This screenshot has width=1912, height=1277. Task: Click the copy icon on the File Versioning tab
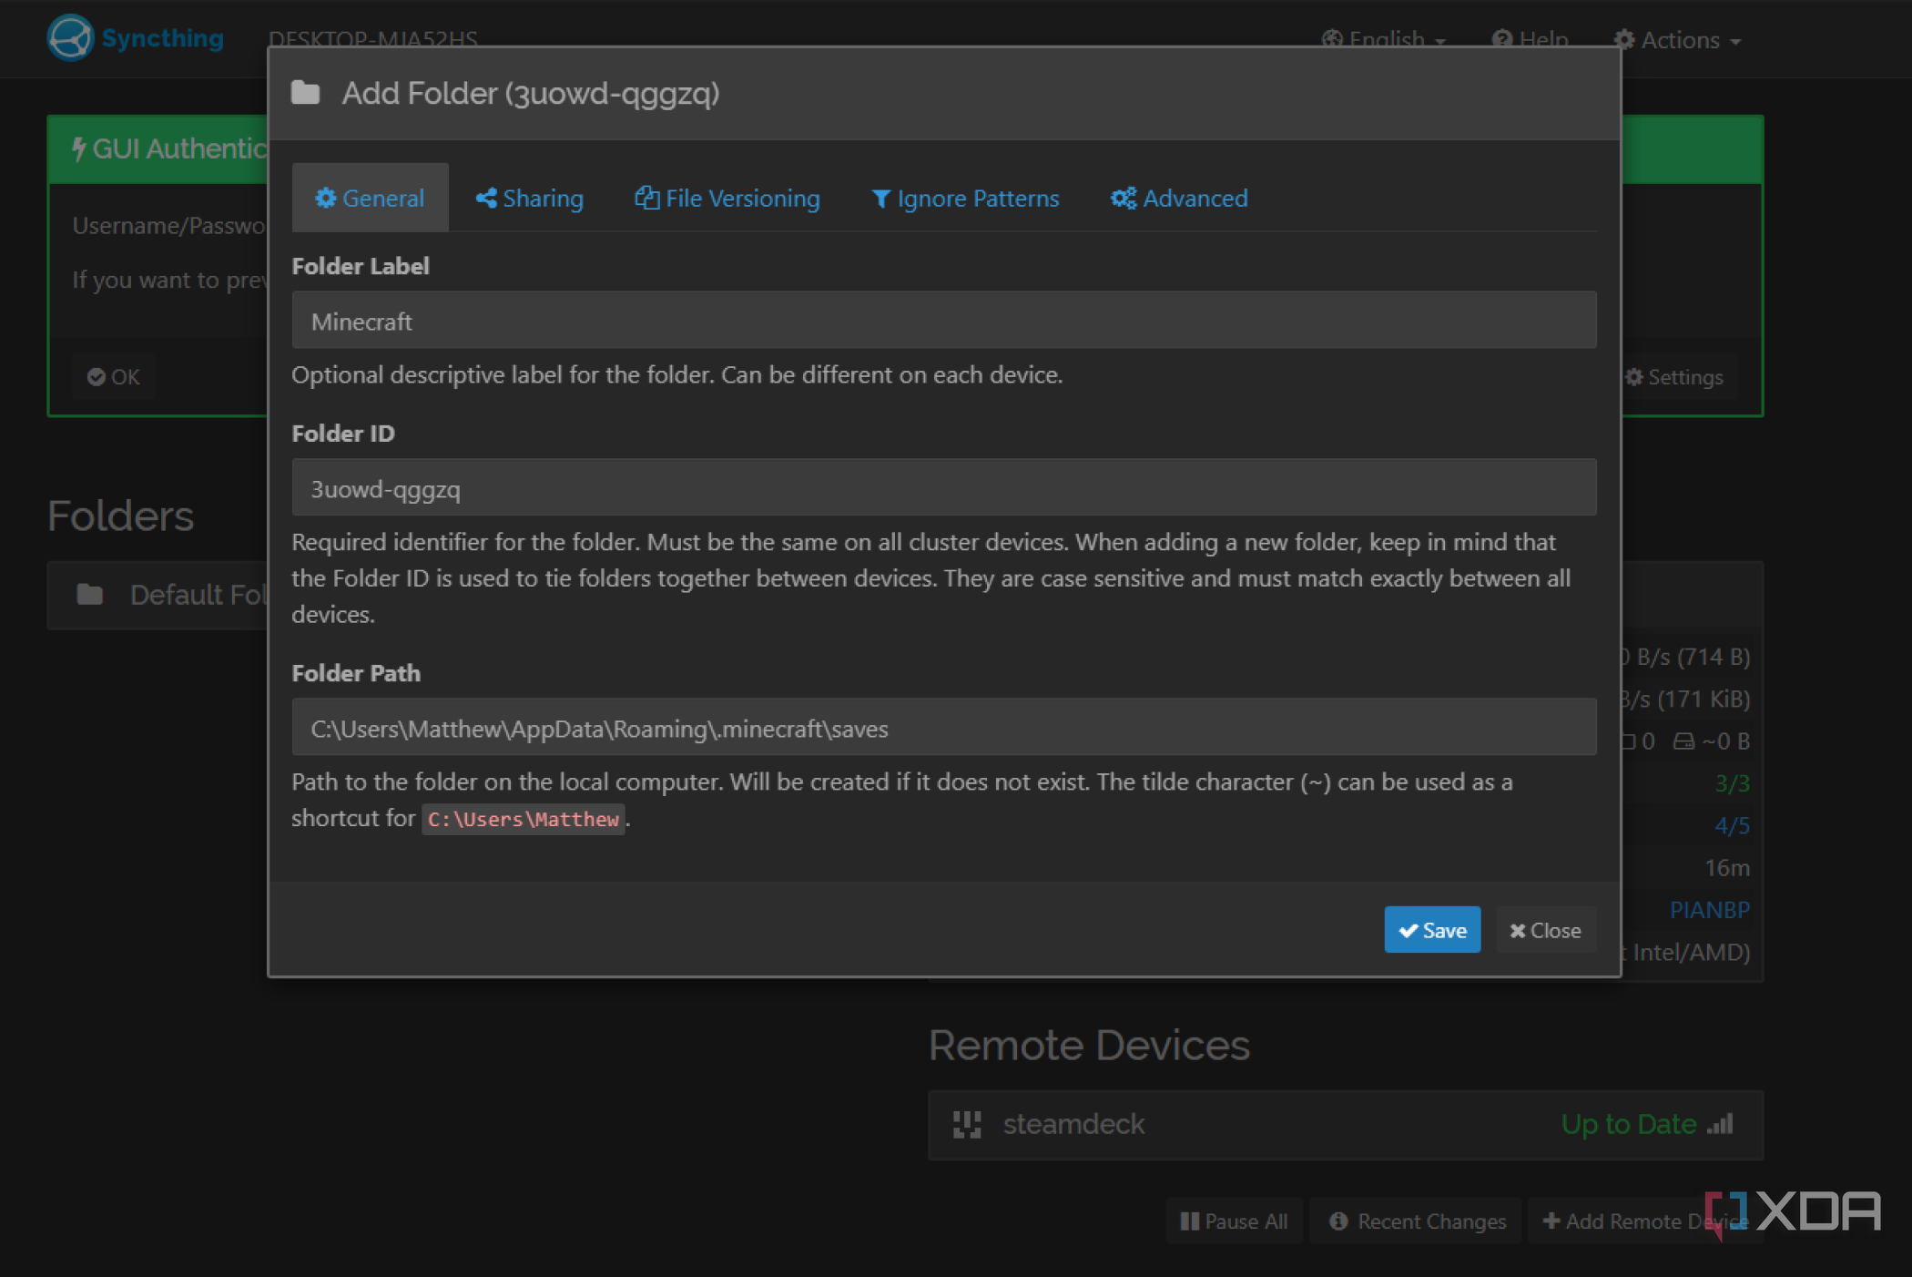[x=646, y=198]
